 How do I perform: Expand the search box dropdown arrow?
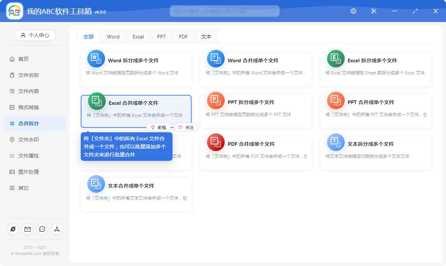tap(274, 11)
